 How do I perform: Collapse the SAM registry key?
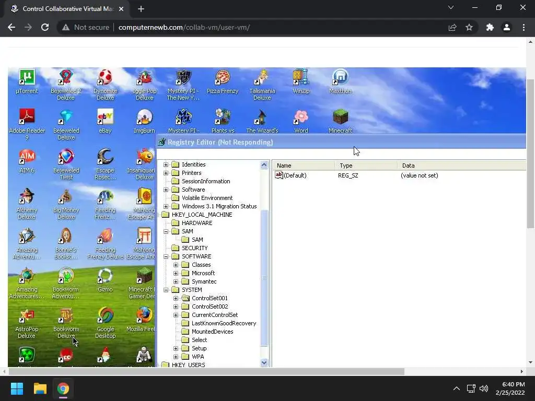[x=166, y=231]
